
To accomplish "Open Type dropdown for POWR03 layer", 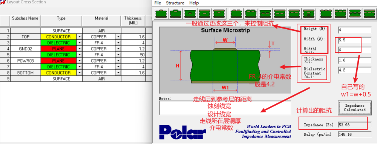I will pyautogui.click(x=79, y=61).
